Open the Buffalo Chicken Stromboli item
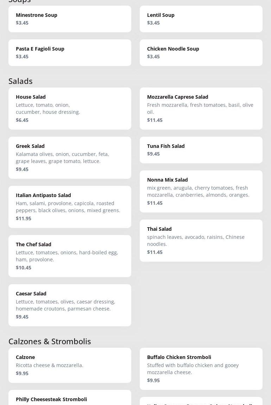271x405 pixels. click(201, 369)
